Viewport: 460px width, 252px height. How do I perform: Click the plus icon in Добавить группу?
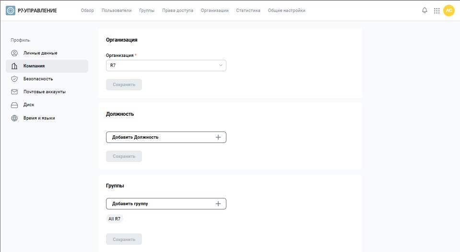[218, 204]
